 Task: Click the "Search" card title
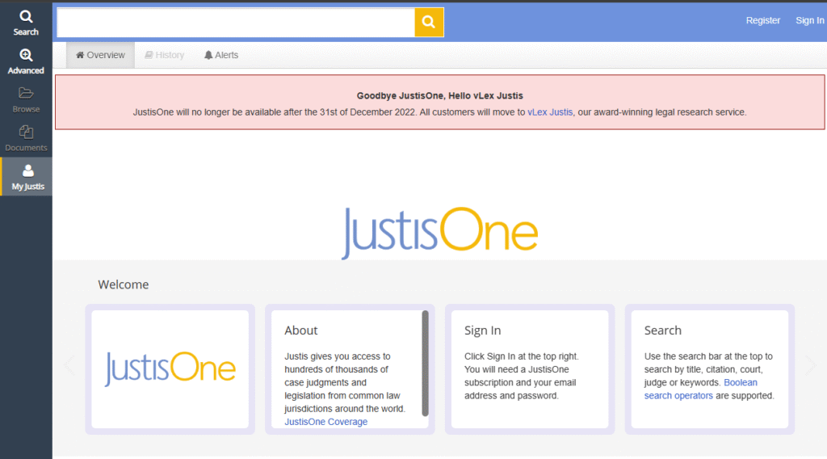coord(662,331)
